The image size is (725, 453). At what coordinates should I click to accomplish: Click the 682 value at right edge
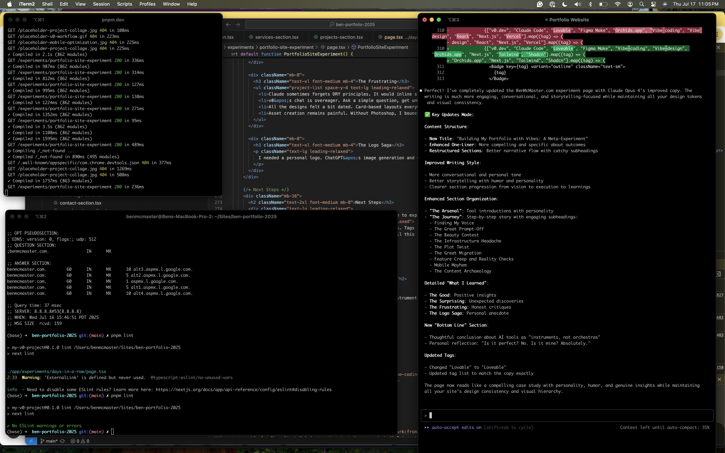(x=720, y=317)
